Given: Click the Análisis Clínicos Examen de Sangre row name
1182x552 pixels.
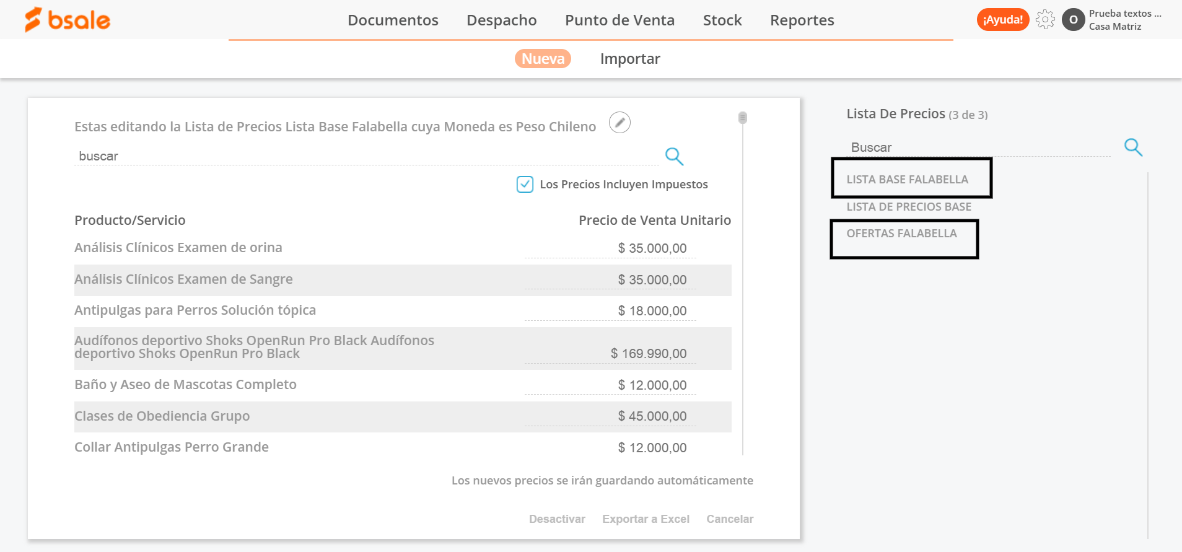Looking at the screenshot, I should 183,279.
